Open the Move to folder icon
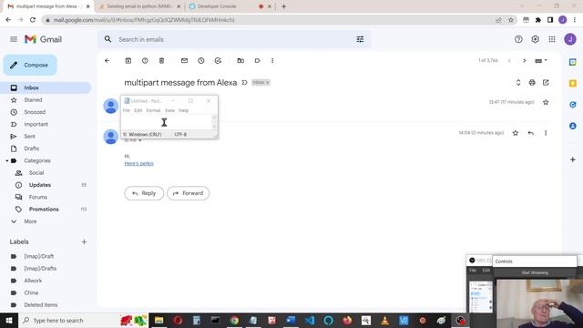 point(240,61)
